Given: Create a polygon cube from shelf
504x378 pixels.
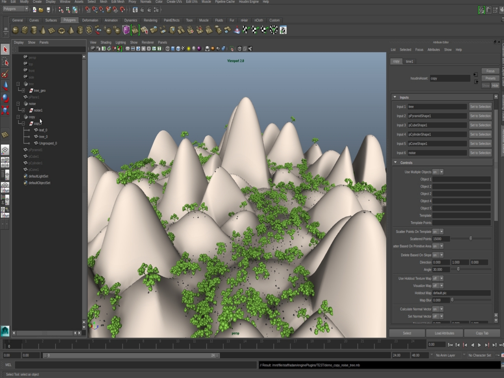Looking at the screenshot, I should click(24, 30).
